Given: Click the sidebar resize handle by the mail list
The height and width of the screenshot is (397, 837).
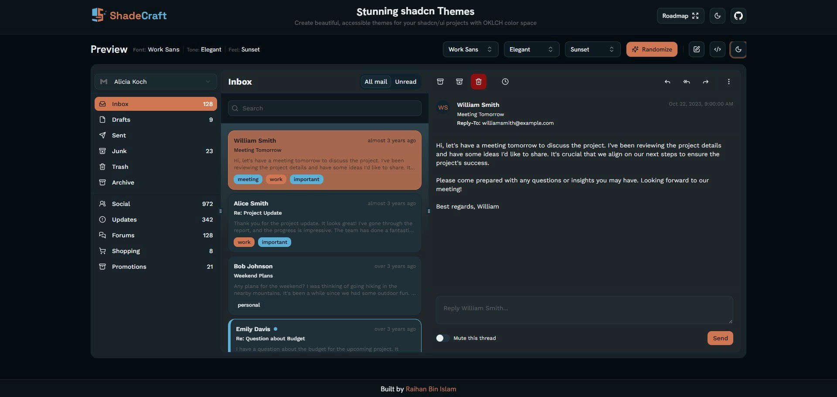Looking at the screenshot, I should coord(220,211).
